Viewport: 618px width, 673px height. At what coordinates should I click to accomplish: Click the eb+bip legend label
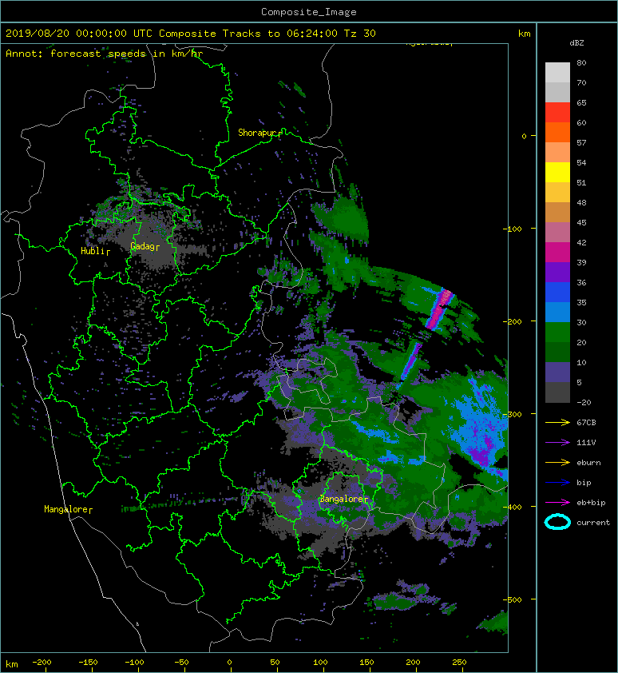click(x=591, y=502)
